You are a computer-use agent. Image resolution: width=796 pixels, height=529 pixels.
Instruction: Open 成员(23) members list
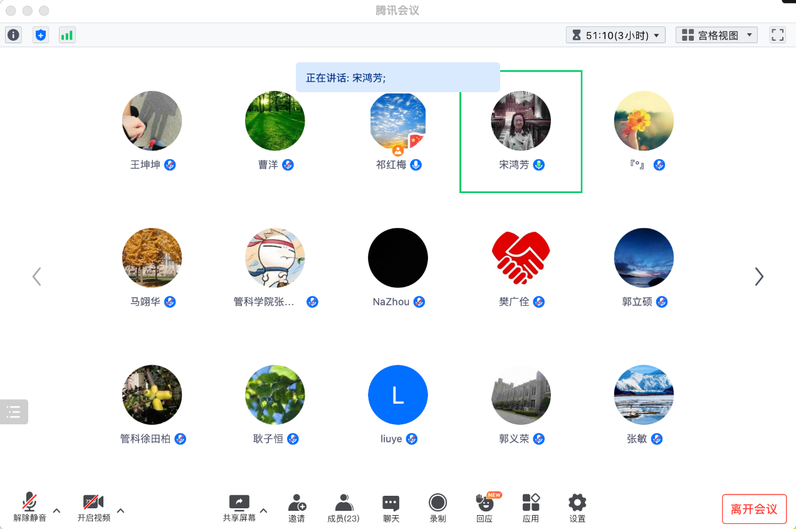coord(343,508)
